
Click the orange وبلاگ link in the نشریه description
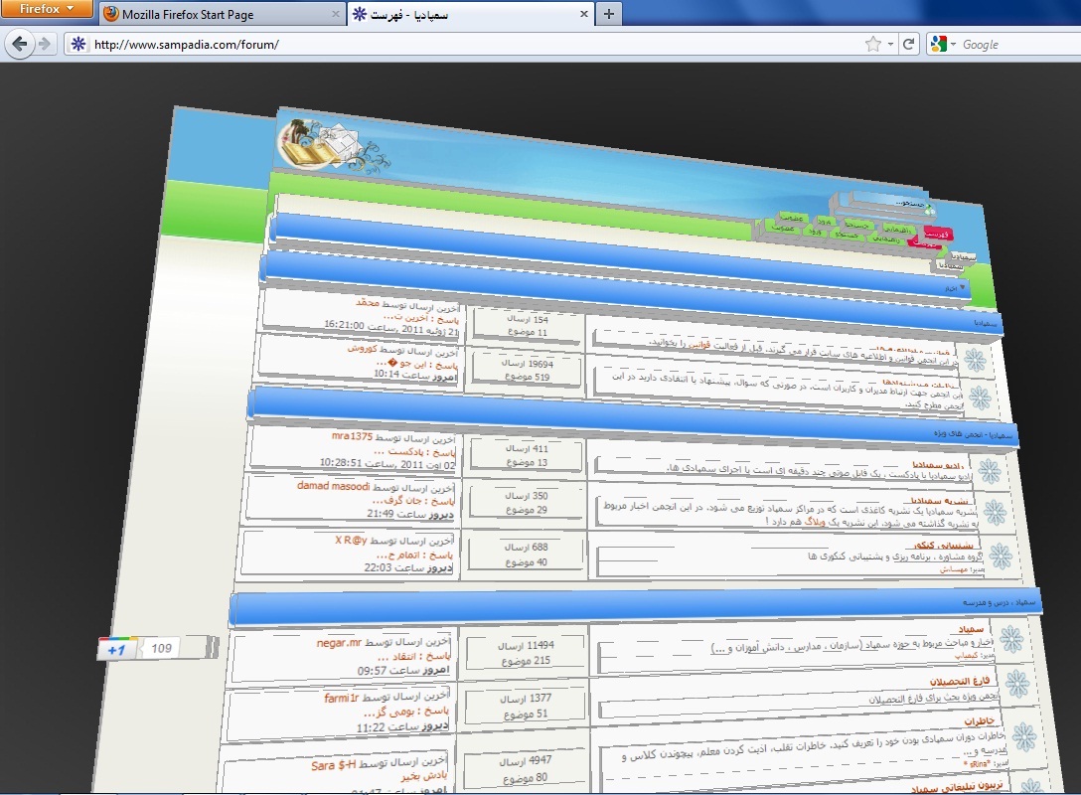pyautogui.click(x=814, y=523)
